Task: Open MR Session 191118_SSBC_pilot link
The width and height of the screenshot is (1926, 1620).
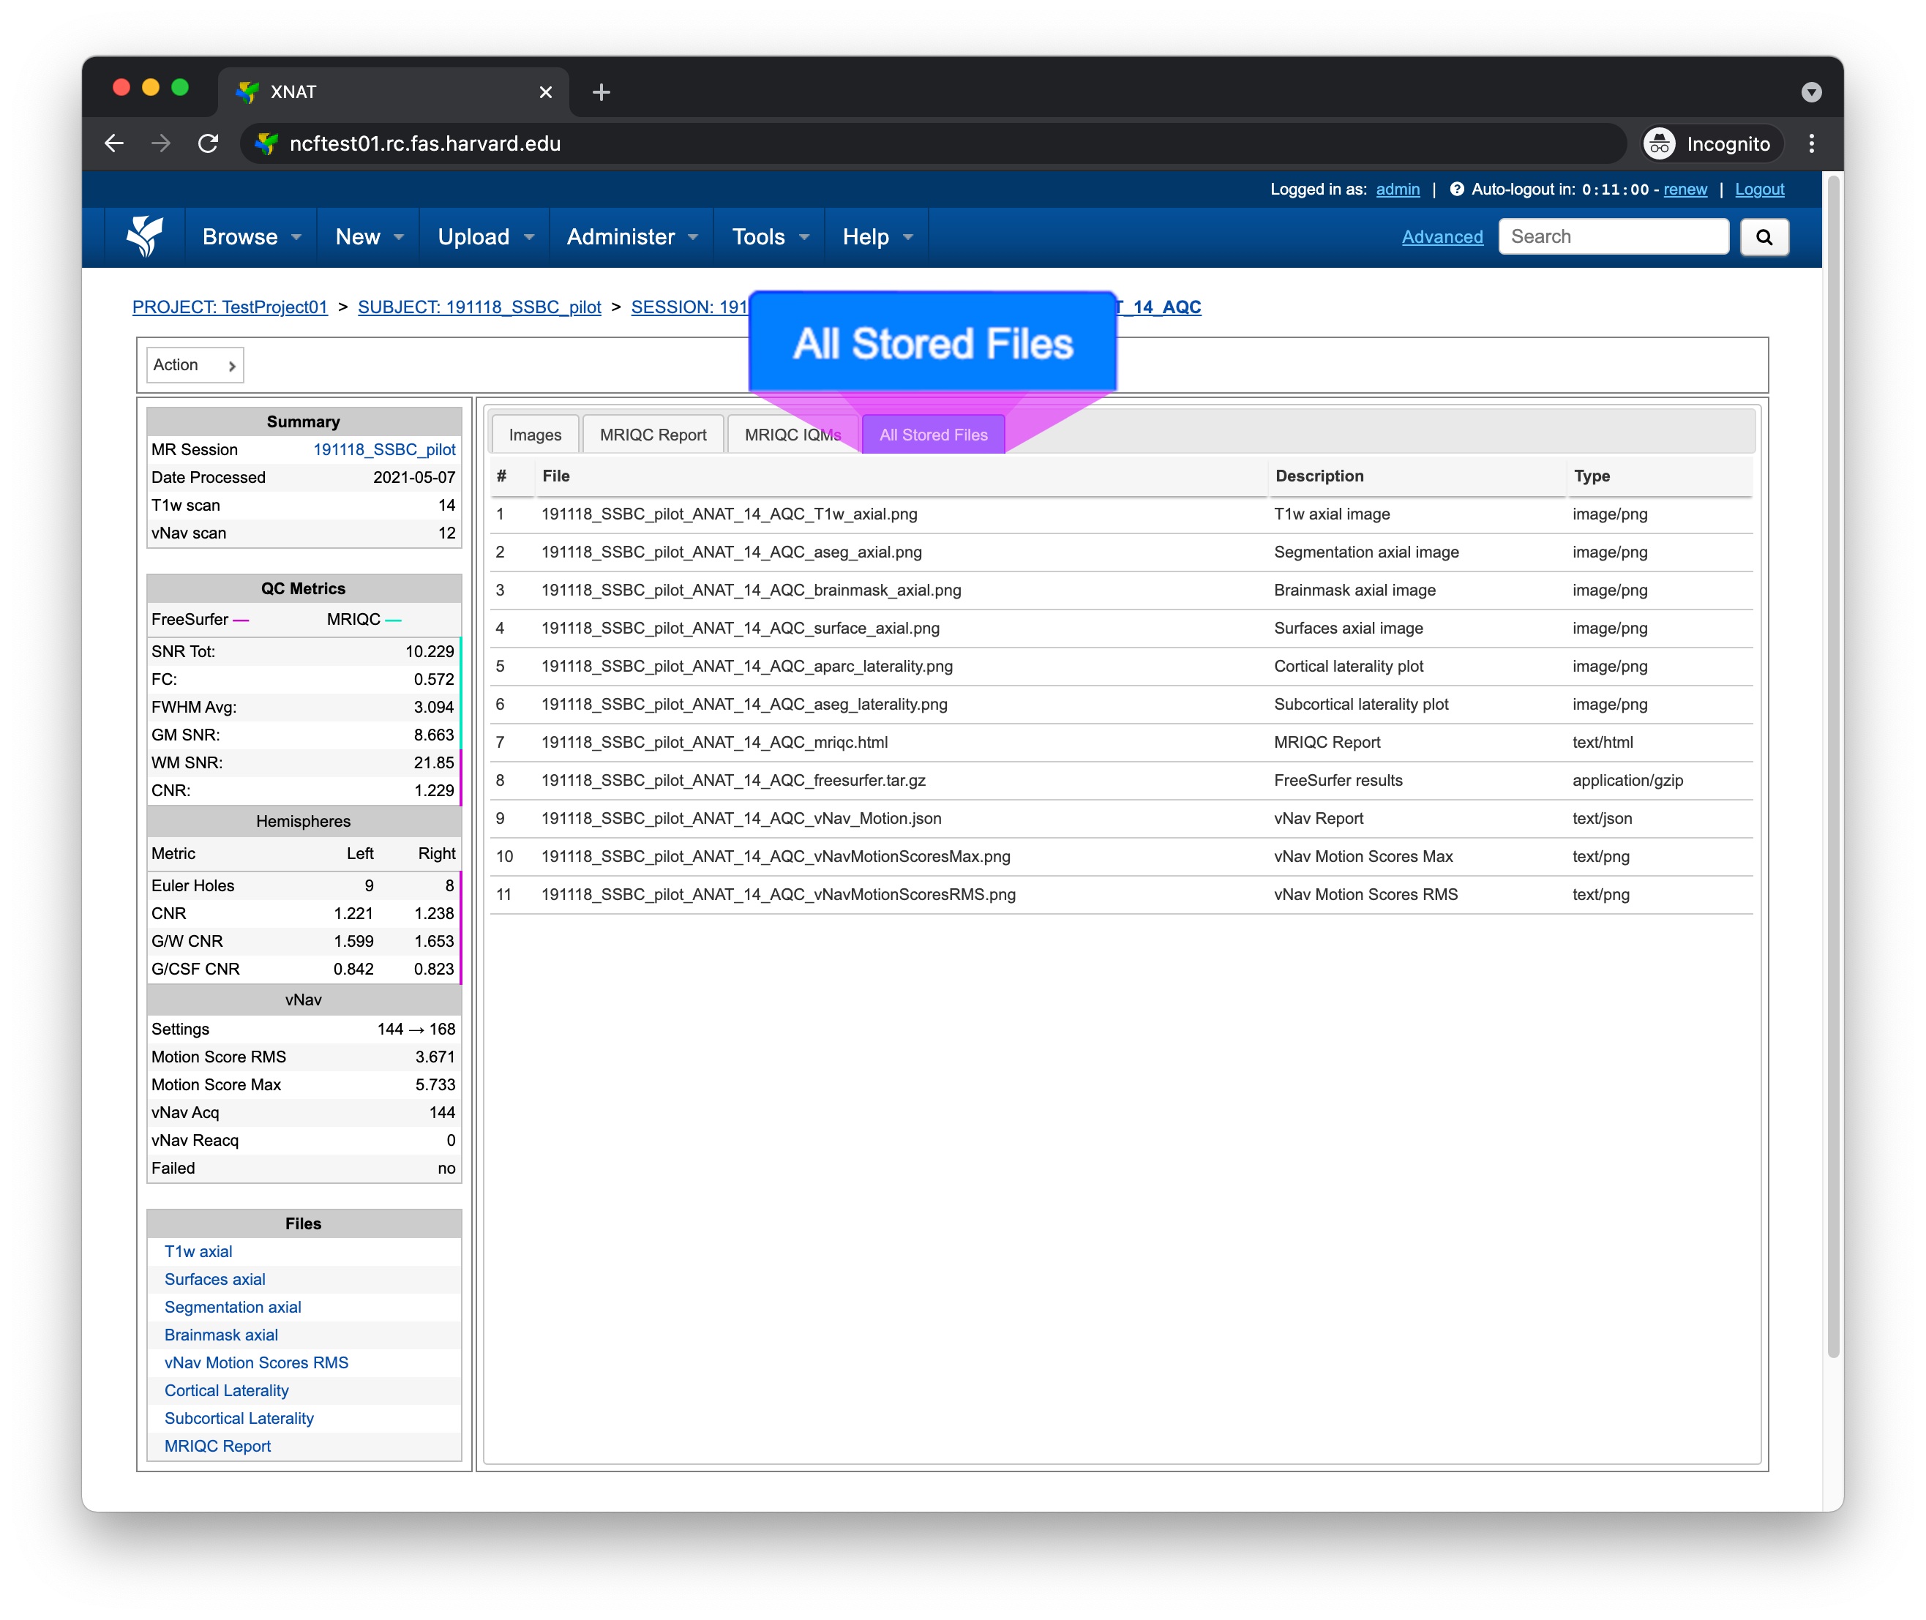Action: (384, 449)
